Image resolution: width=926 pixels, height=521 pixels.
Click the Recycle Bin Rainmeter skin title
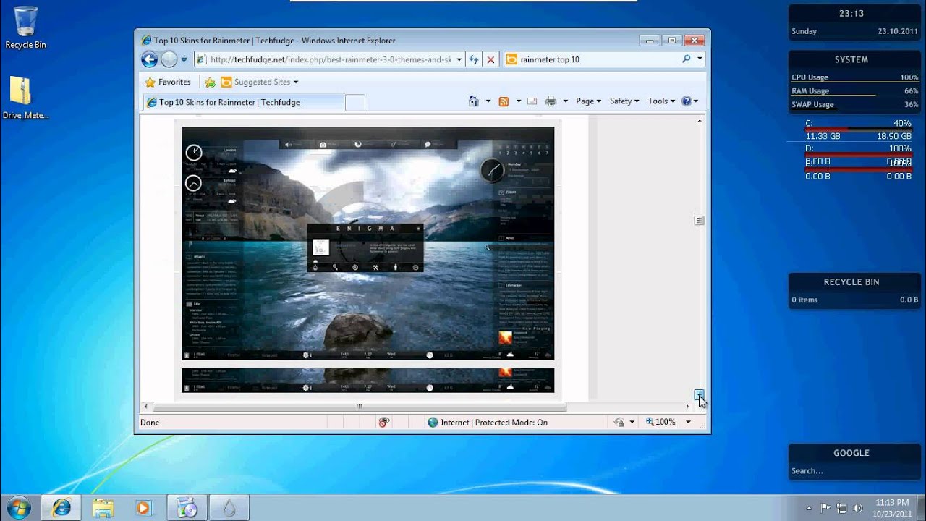coord(851,282)
